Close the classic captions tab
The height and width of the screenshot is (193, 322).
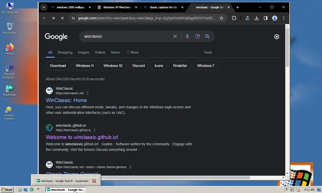click(x=182, y=7)
